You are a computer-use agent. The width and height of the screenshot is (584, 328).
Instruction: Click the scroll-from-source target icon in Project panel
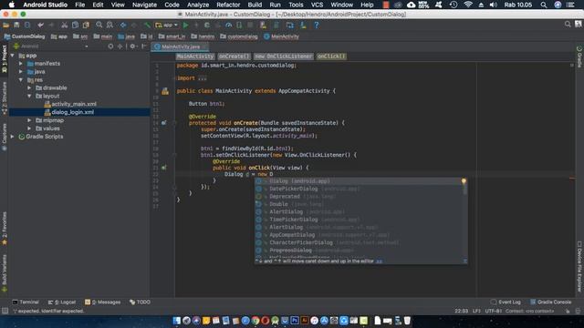(x=110, y=46)
